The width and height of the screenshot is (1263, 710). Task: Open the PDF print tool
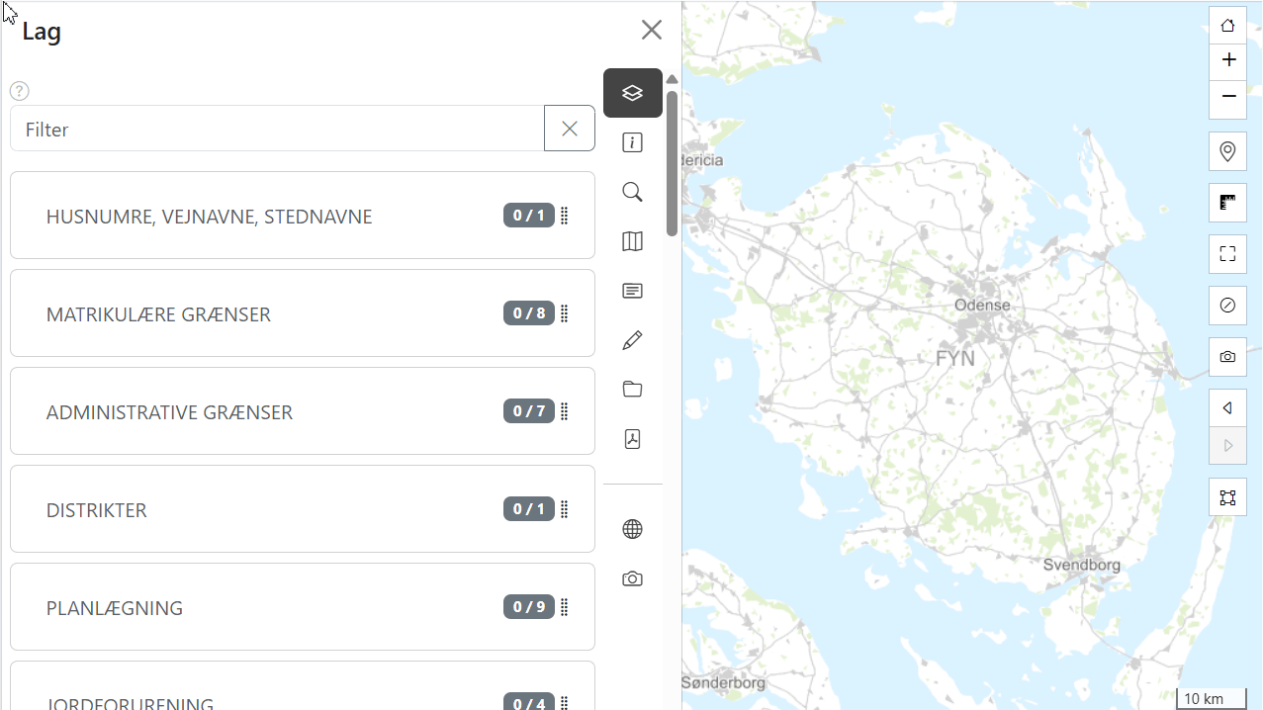pyautogui.click(x=633, y=439)
